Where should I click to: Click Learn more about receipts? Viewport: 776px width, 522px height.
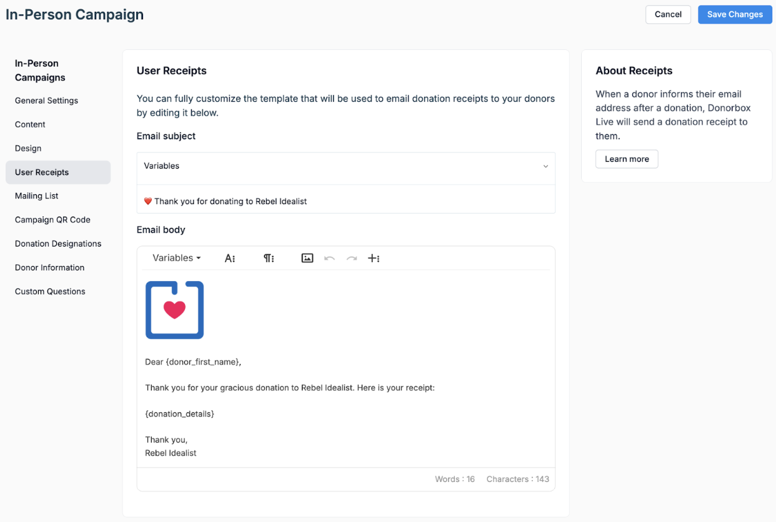(627, 159)
